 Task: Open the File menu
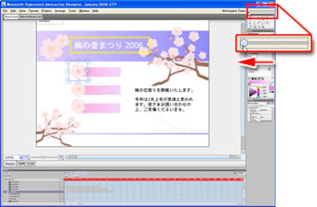(5, 11)
